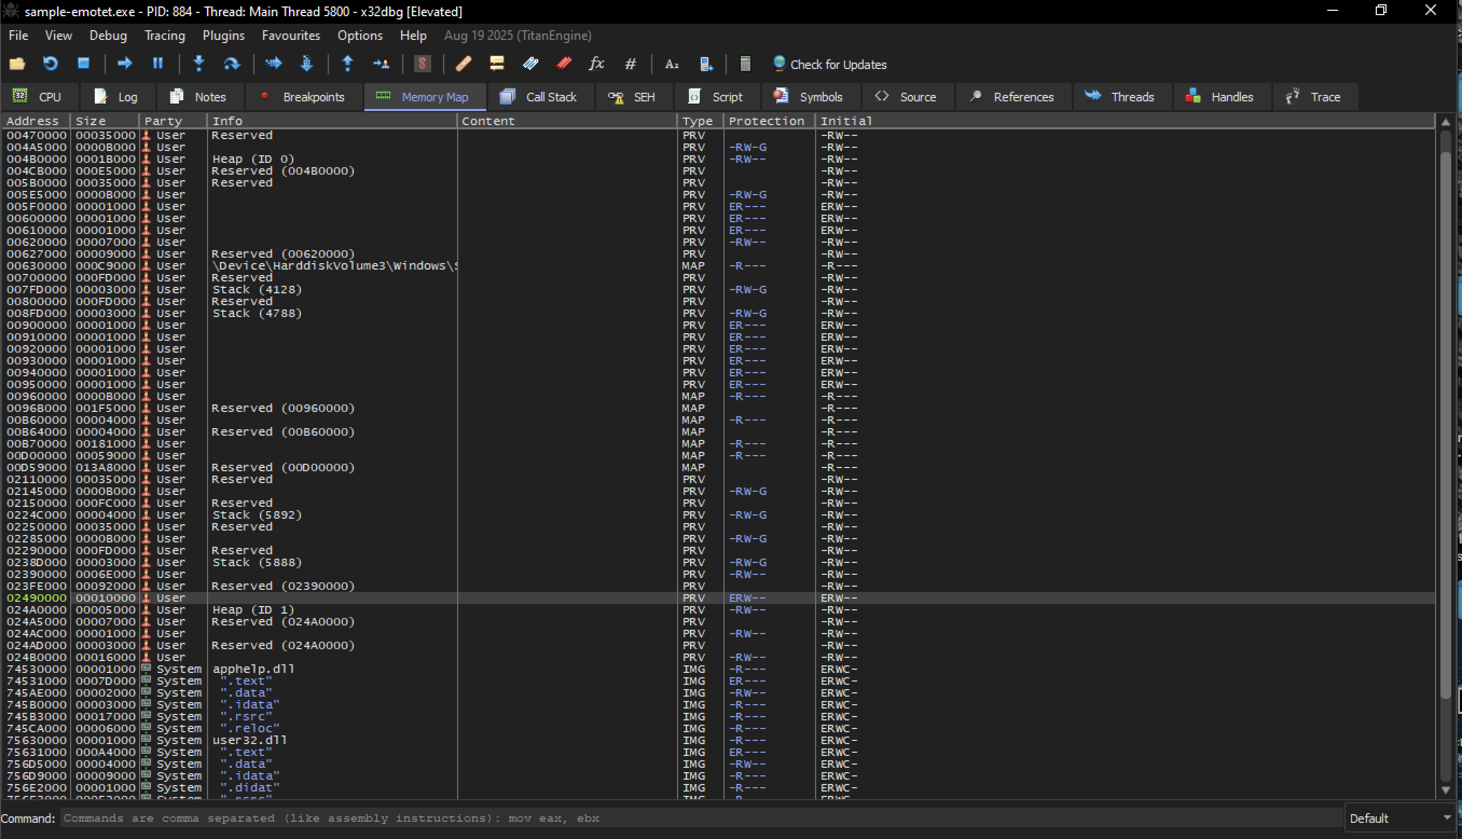Open the Scylla plugin icon
This screenshot has height=839, width=1462.
click(x=422, y=64)
